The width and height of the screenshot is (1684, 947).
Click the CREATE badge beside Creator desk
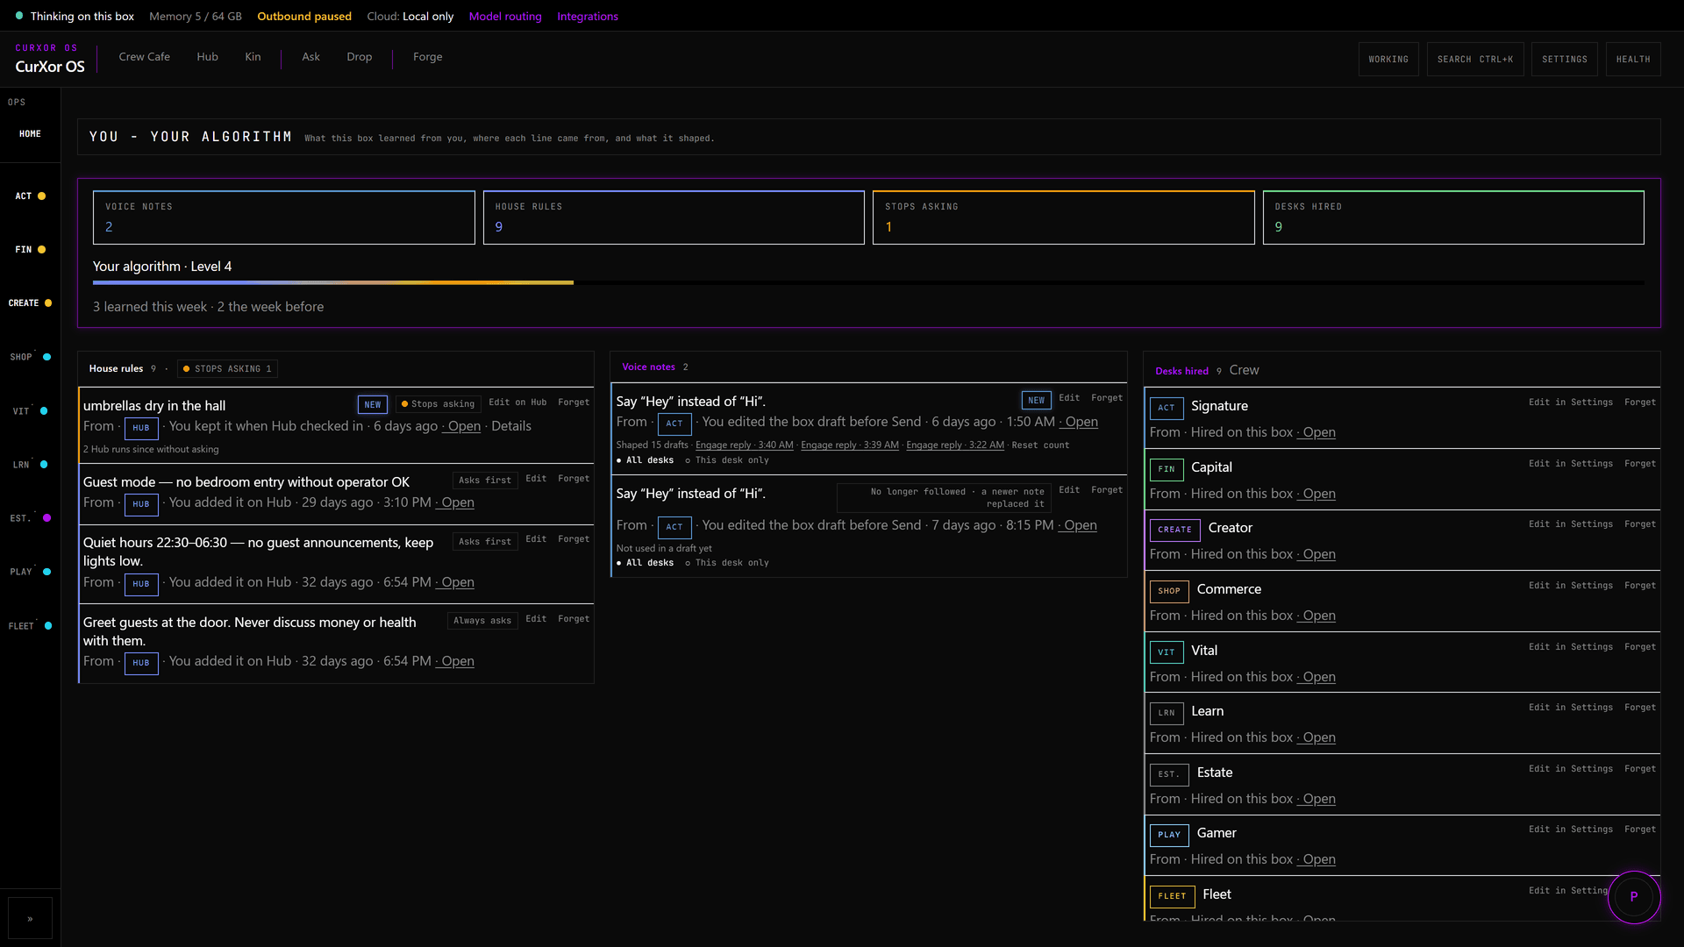(1174, 530)
